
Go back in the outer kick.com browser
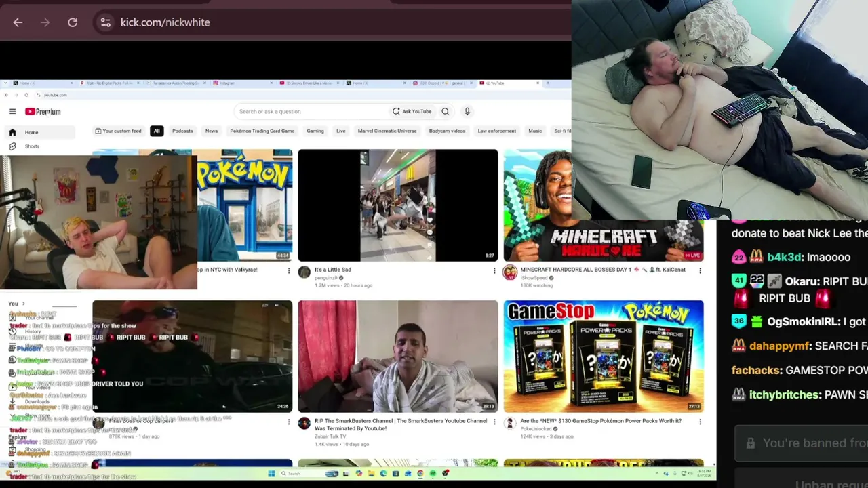click(x=18, y=22)
